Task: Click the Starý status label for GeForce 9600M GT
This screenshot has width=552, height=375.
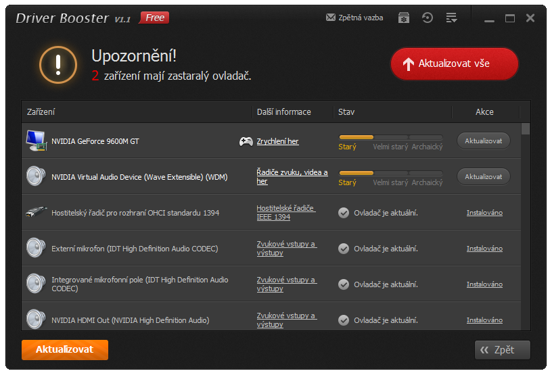Action: tap(347, 147)
